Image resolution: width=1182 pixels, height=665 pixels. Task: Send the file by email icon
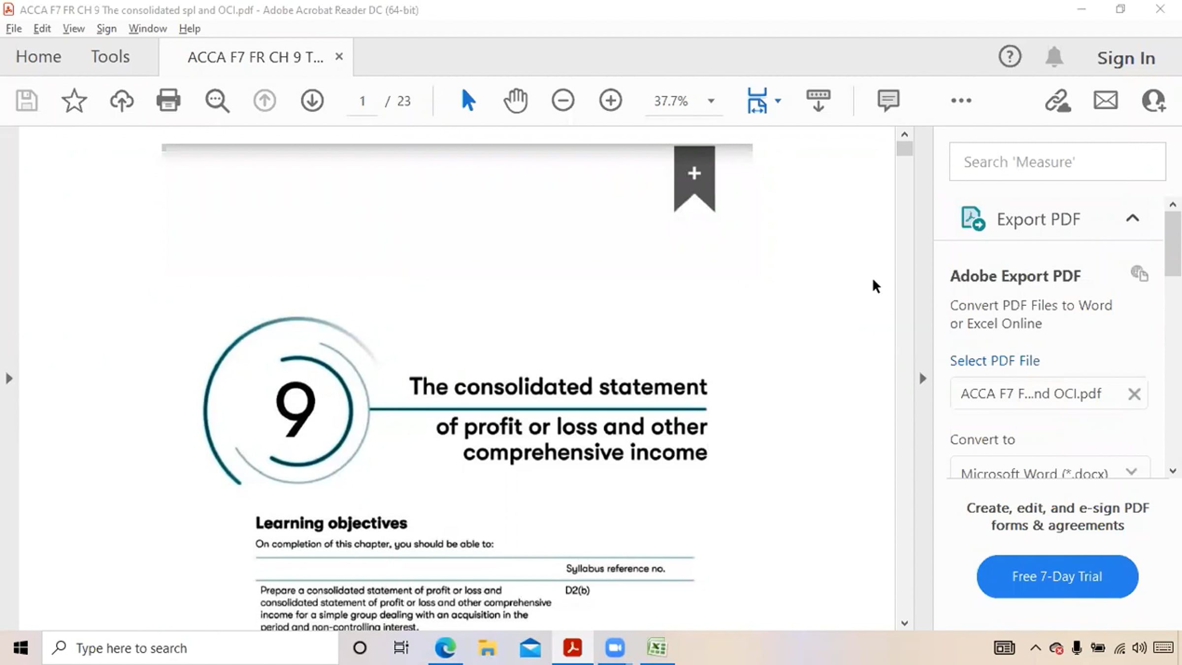coord(1106,100)
